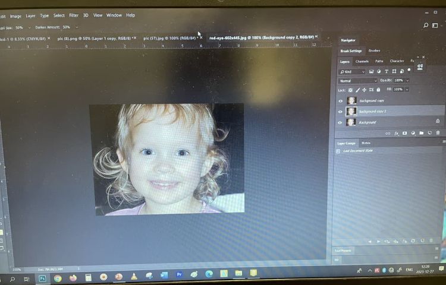This screenshot has height=285, width=446.
Task: Click the Create new group folder icon
Action: pyautogui.click(x=421, y=133)
